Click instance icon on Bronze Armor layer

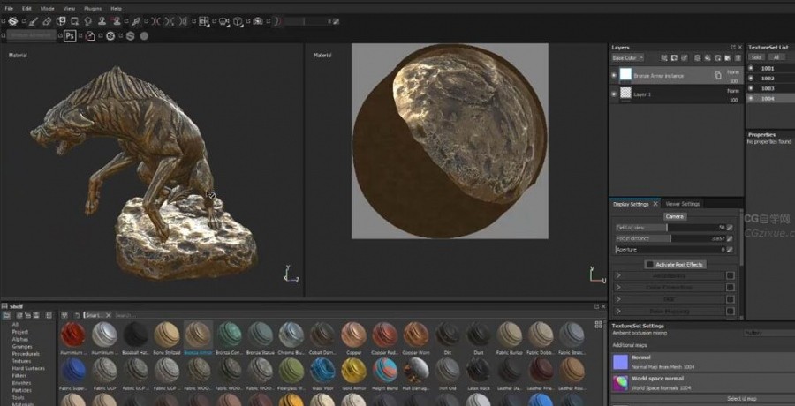click(718, 76)
